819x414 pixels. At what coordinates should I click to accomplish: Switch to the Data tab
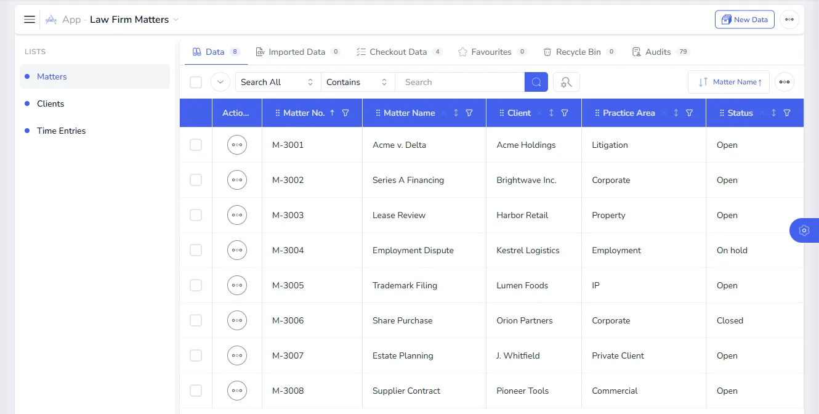(x=216, y=52)
